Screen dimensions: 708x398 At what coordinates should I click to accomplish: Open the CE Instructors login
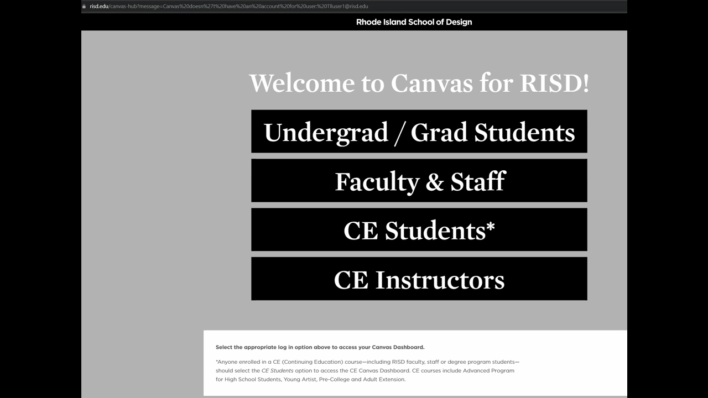pyautogui.click(x=419, y=279)
